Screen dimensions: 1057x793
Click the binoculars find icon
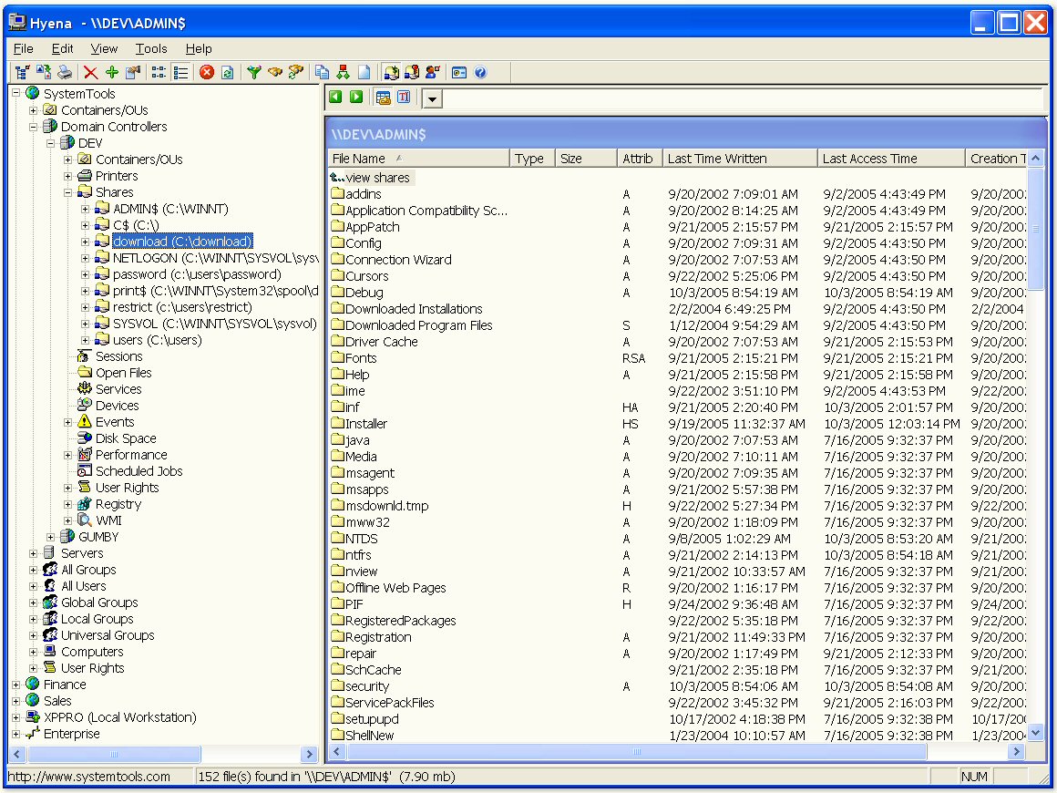point(275,72)
